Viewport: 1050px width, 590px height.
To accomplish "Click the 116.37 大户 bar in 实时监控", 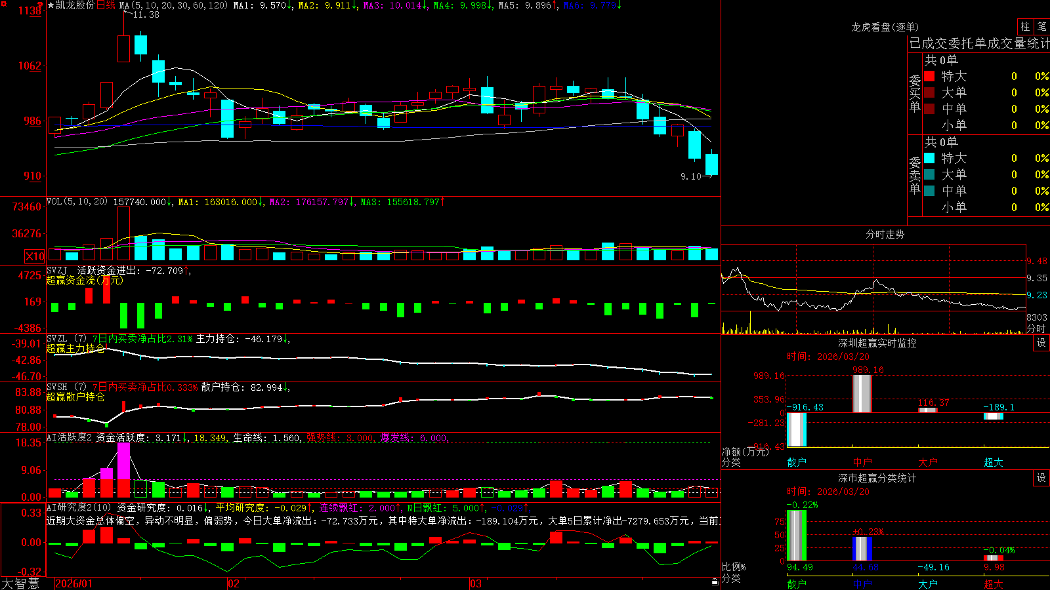I will [928, 410].
